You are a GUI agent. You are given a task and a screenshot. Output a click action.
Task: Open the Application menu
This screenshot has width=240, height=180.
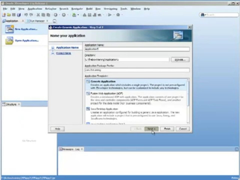point(35,9)
